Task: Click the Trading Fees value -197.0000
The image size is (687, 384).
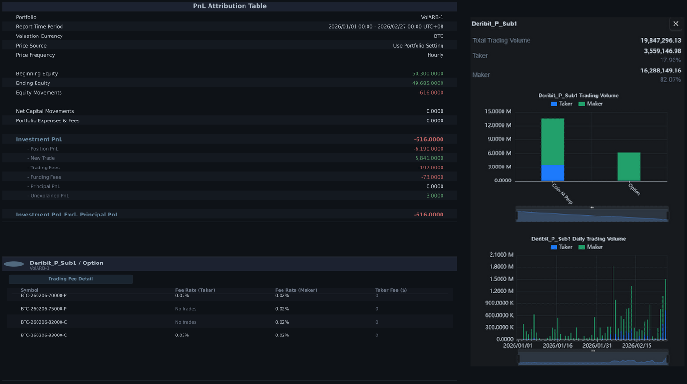Action: 431,168
